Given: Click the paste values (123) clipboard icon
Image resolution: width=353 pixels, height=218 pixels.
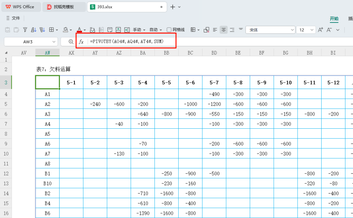Looking at the screenshot, I should [x=8, y=30].
